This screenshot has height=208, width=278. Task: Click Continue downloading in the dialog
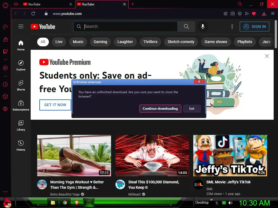point(160,109)
